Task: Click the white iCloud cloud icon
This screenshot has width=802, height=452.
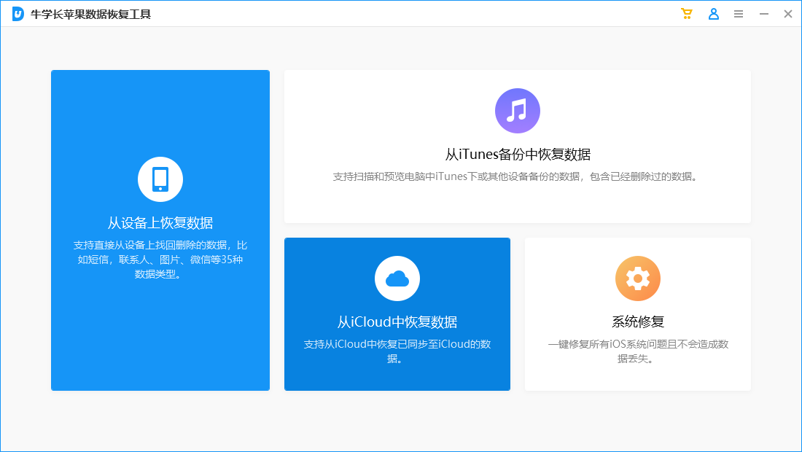Action: [397, 278]
